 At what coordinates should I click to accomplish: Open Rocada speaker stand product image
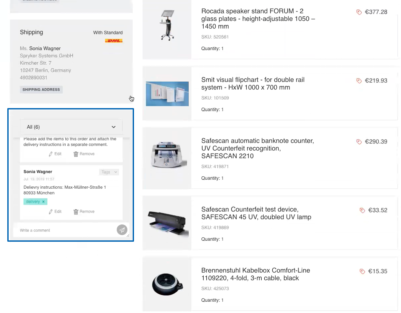tap(167, 25)
